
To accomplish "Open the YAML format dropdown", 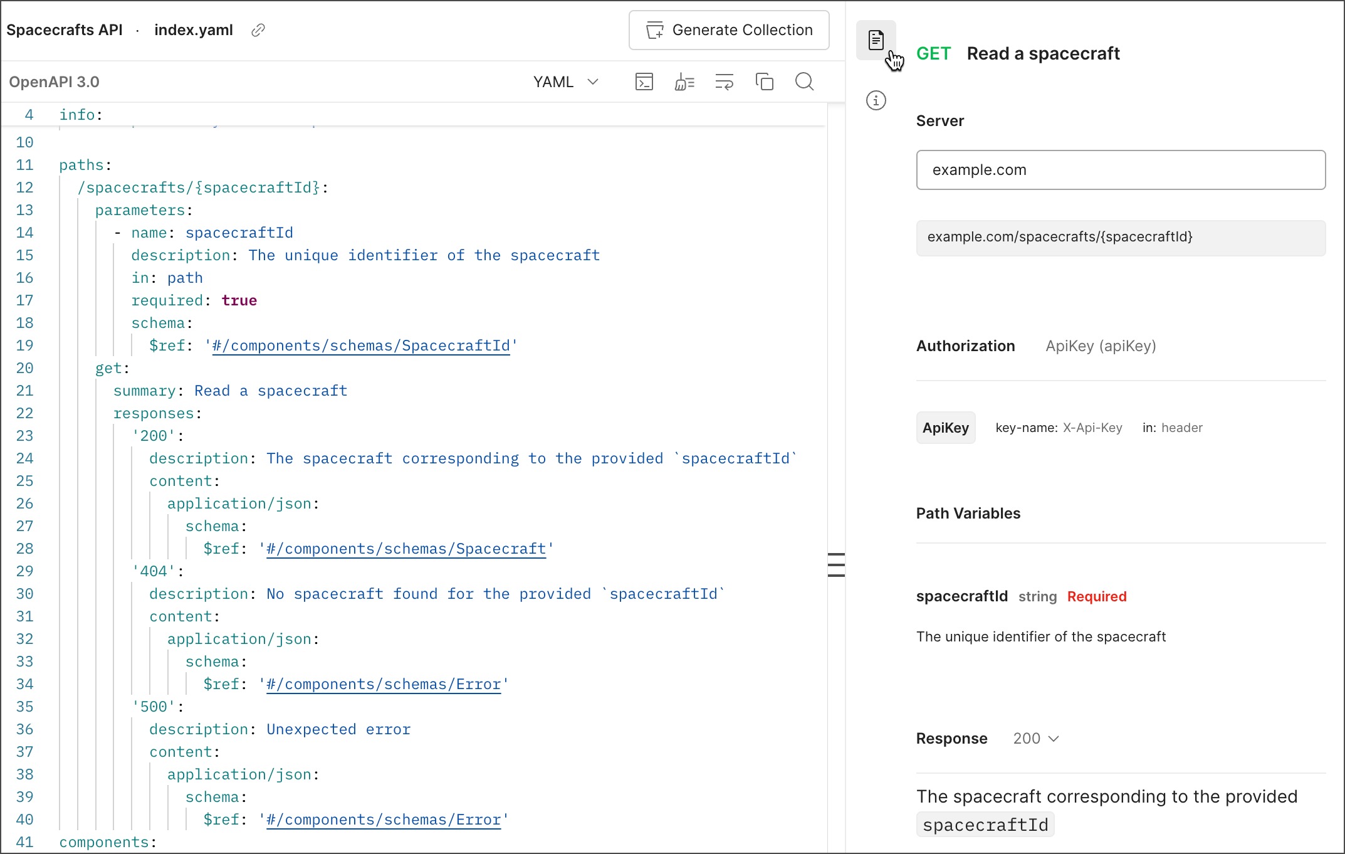I will click(x=565, y=82).
